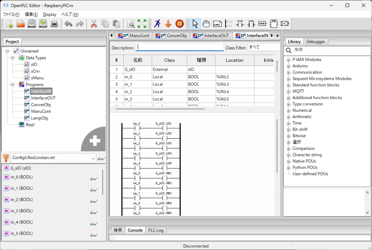Screen dimensions: 372x250
Task: Insert a function block with FB tool
Action: 274,24
